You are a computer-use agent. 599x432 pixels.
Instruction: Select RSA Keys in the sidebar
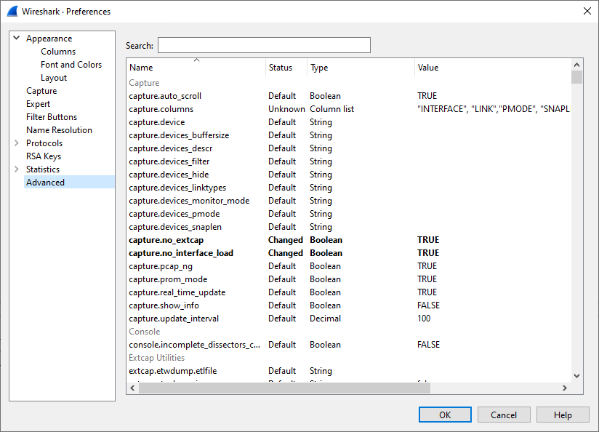[x=44, y=156]
